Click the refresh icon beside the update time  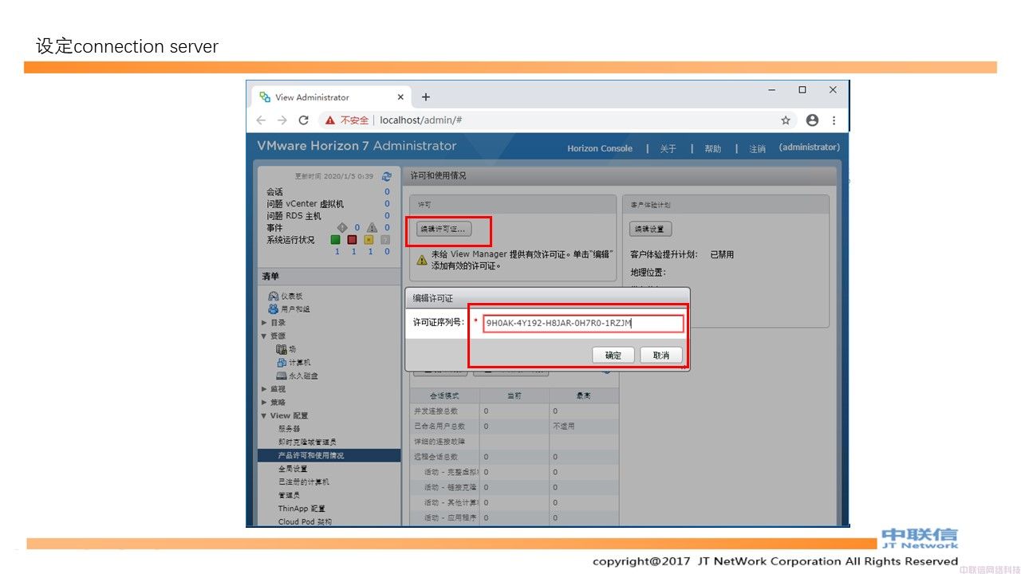tap(387, 176)
